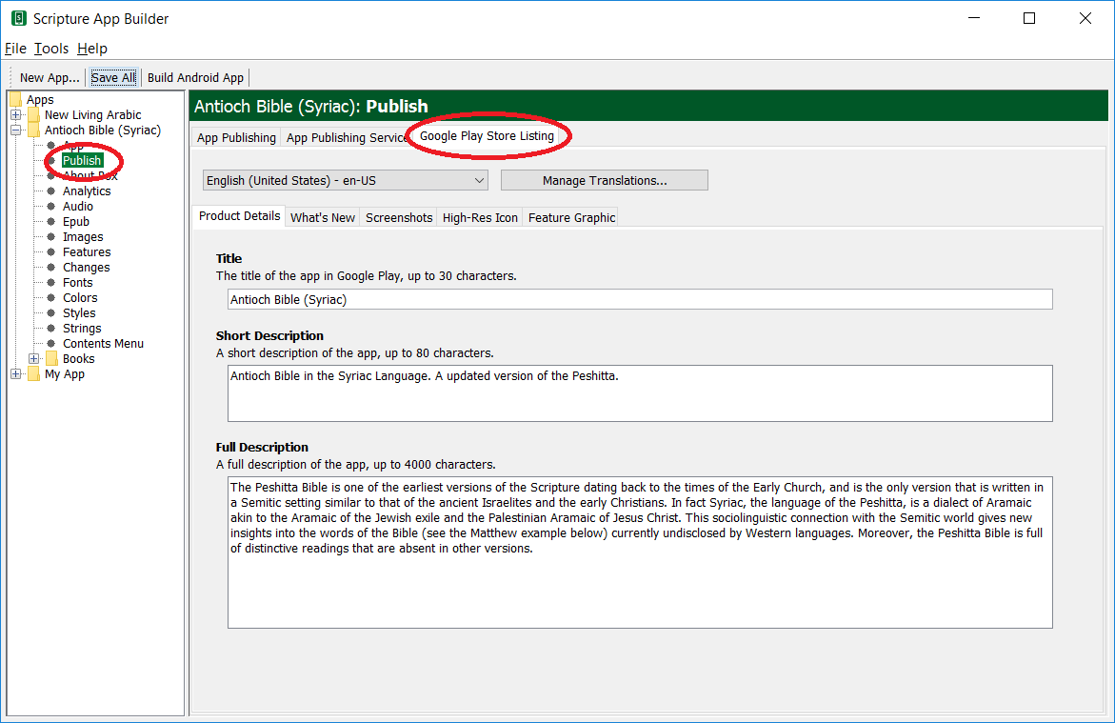1115x723 pixels.
Task: Click inside the Short Description text box
Action: 640,392
